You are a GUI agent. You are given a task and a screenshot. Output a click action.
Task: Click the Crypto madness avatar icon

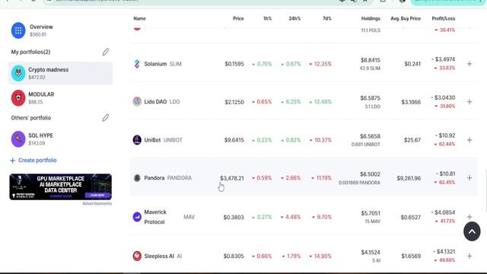(x=18, y=73)
